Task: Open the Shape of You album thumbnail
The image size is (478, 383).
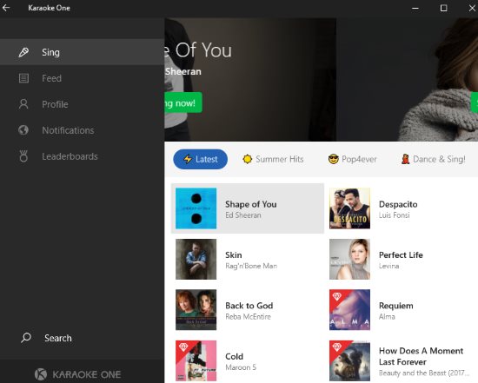Action: coord(196,208)
